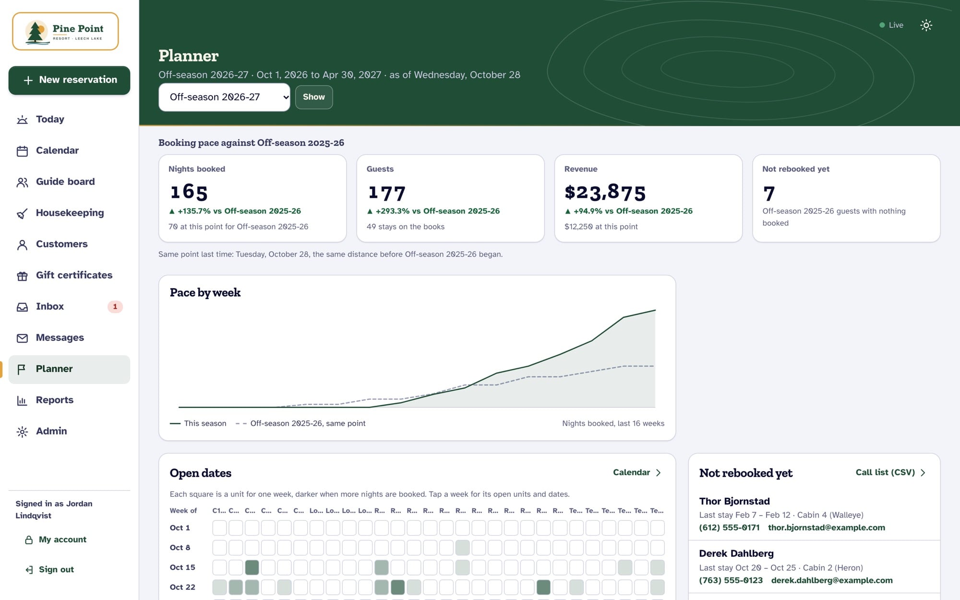Email thor.bjornstad@example.com
This screenshot has width=960, height=600.
click(x=826, y=528)
